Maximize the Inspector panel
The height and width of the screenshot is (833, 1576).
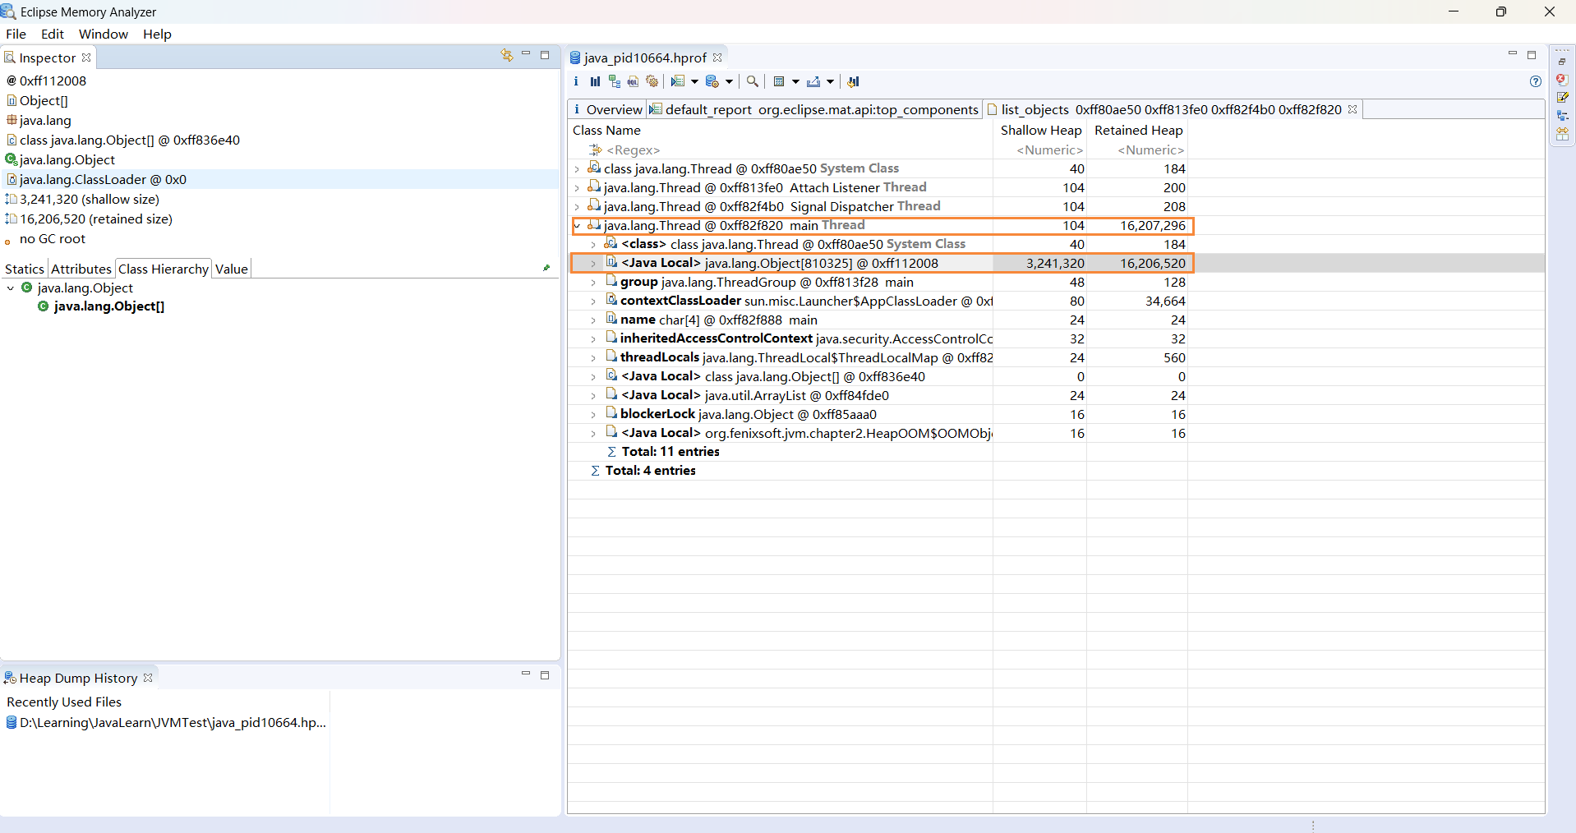545,55
